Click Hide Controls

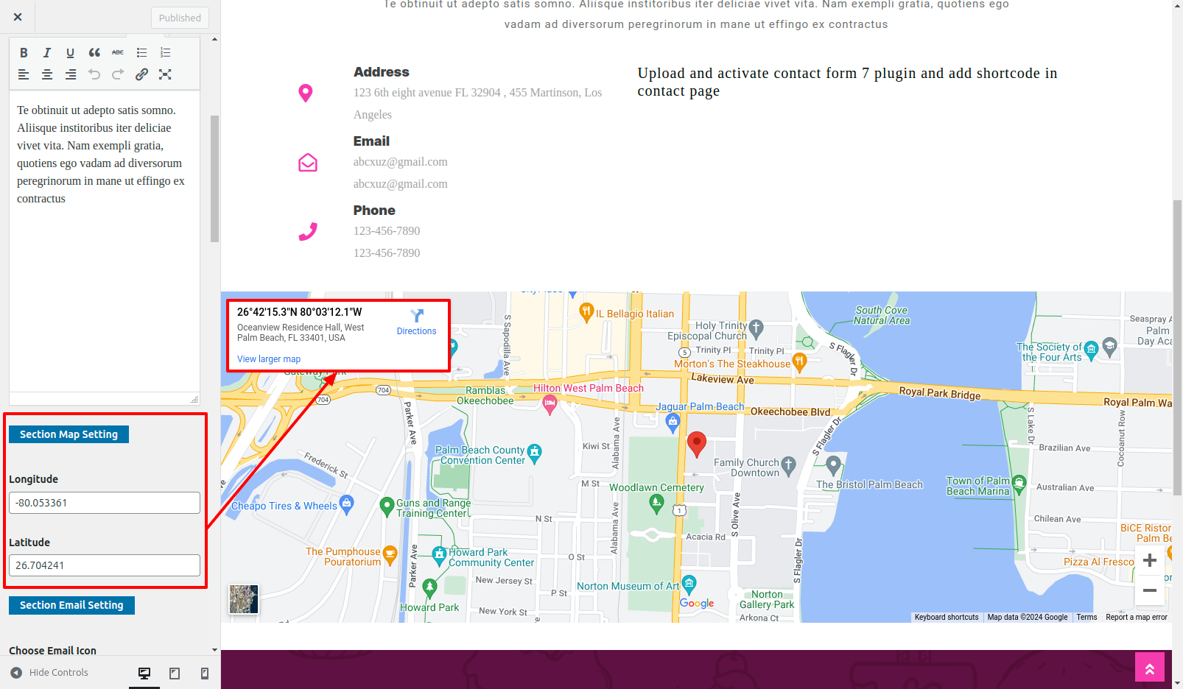click(49, 673)
